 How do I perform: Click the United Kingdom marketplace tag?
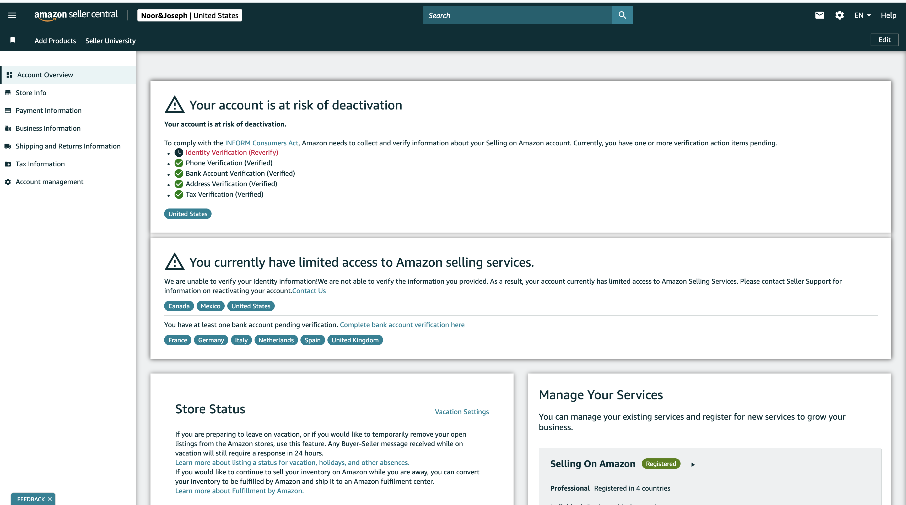point(355,340)
